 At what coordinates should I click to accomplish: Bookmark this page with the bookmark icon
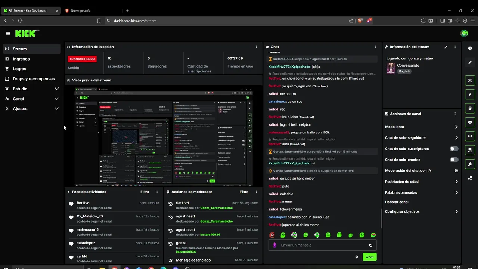click(x=99, y=21)
